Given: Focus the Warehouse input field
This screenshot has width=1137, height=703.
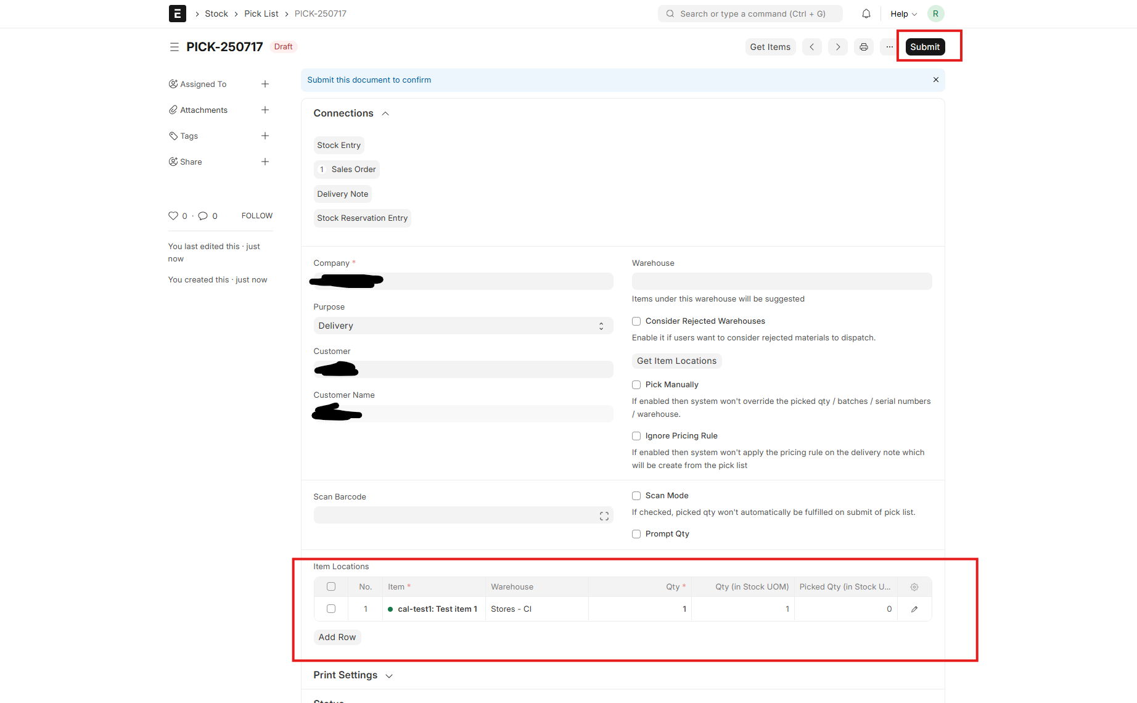Looking at the screenshot, I should tap(781, 281).
